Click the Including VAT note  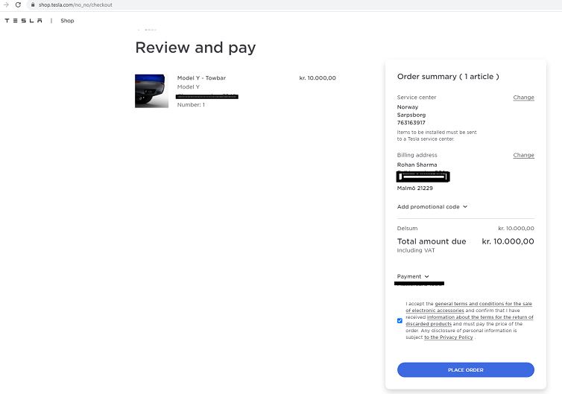(x=416, y=250)
